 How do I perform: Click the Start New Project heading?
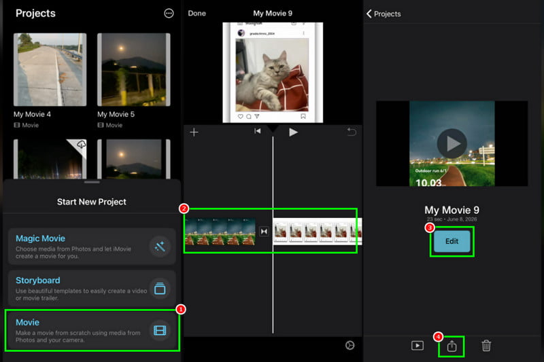(92, 202)
